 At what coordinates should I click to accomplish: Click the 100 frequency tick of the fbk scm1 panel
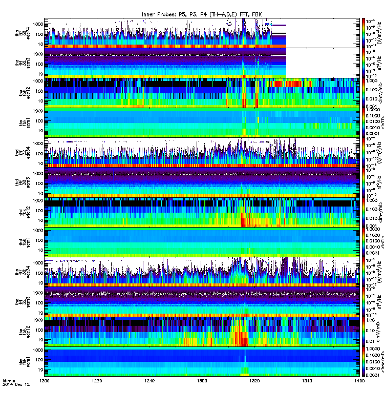click(39, 360)
